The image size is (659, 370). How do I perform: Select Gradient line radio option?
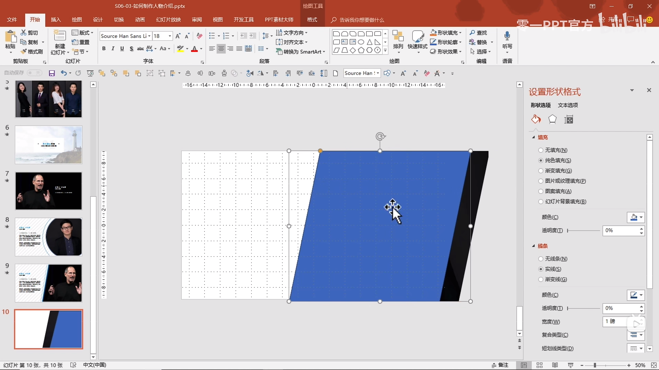(x=541, y=279)
